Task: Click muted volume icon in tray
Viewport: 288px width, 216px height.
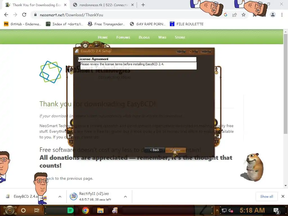Action: 231,210
